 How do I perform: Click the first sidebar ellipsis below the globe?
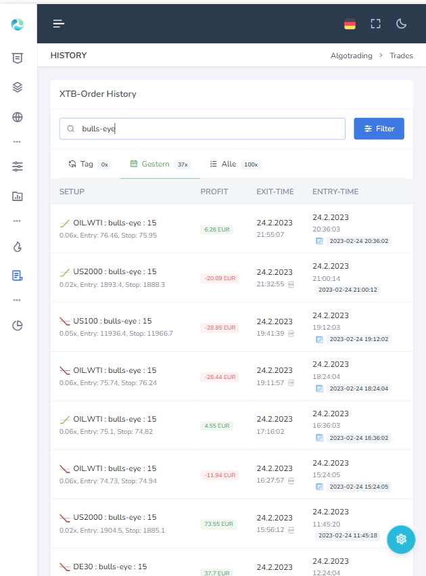point(17,141)
